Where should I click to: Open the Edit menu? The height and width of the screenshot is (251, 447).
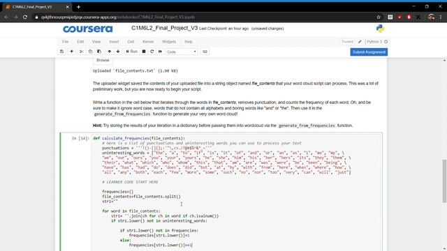click(x=80, y=42)
